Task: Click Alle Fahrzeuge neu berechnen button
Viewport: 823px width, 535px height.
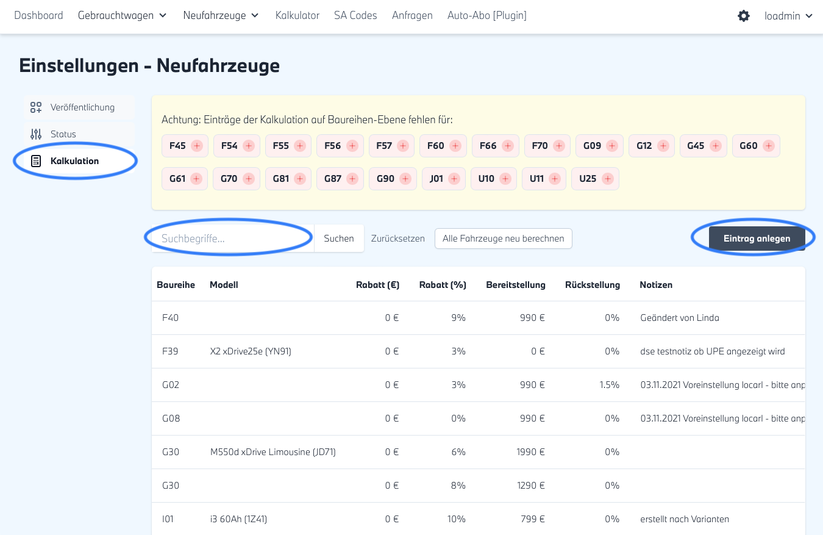Action: (503, 239)
